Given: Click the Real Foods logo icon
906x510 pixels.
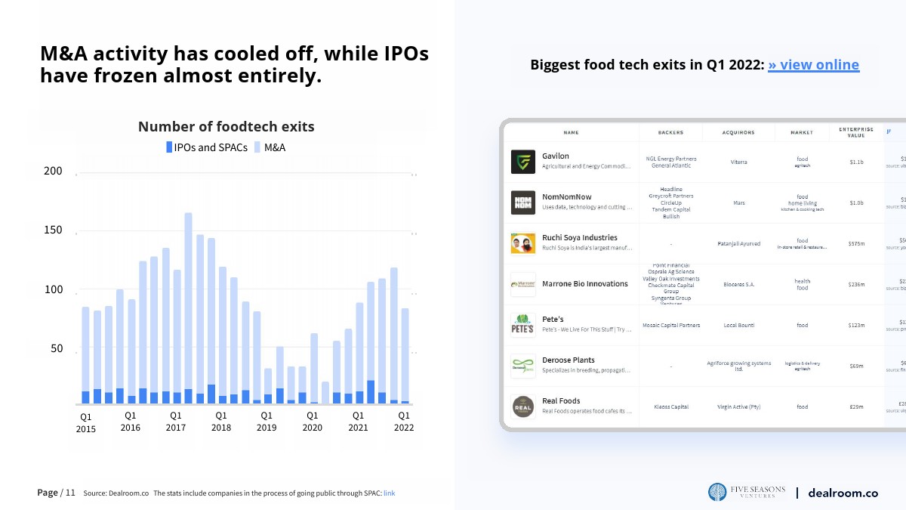Looking at the screenshot, I should click(x=522, y=406).
